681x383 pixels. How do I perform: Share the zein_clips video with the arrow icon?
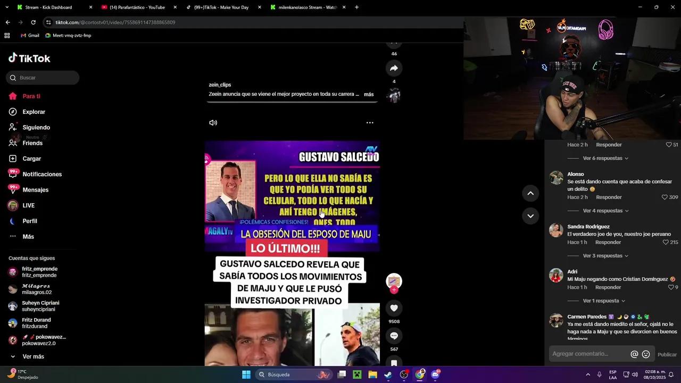click(x=394, y=68)
